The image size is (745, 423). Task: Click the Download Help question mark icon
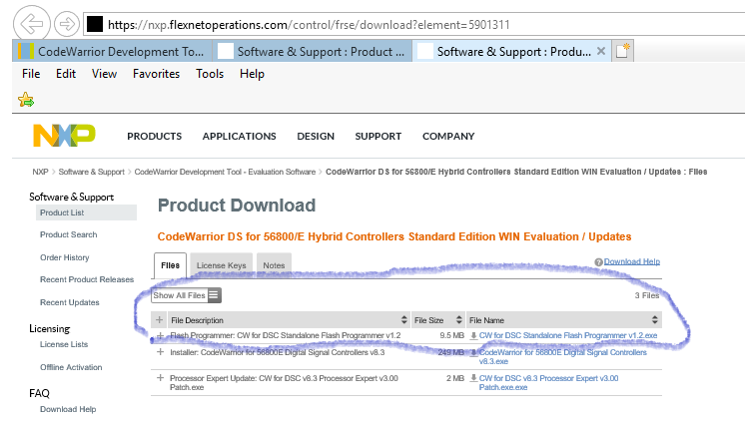[599, 261]
